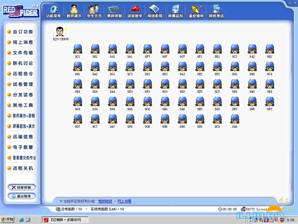This screenshot has width=298, height=224.
Task: Click the 学生示范 student demo icon
Action: tap(94, 9)
